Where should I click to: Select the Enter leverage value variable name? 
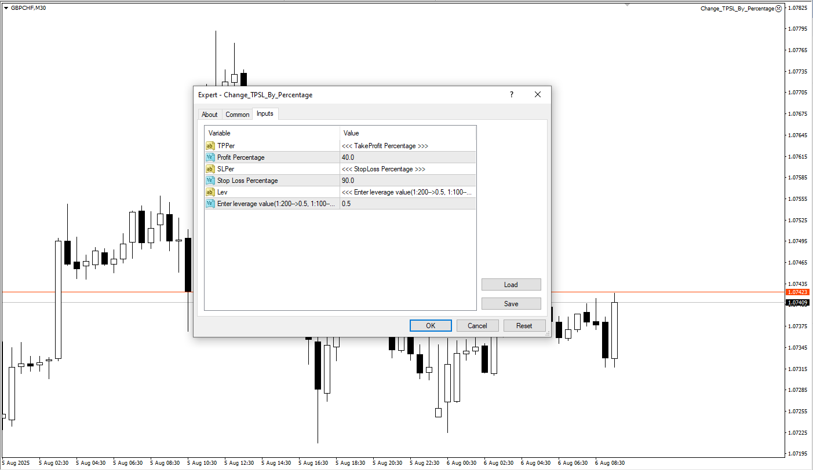(277, 204)
